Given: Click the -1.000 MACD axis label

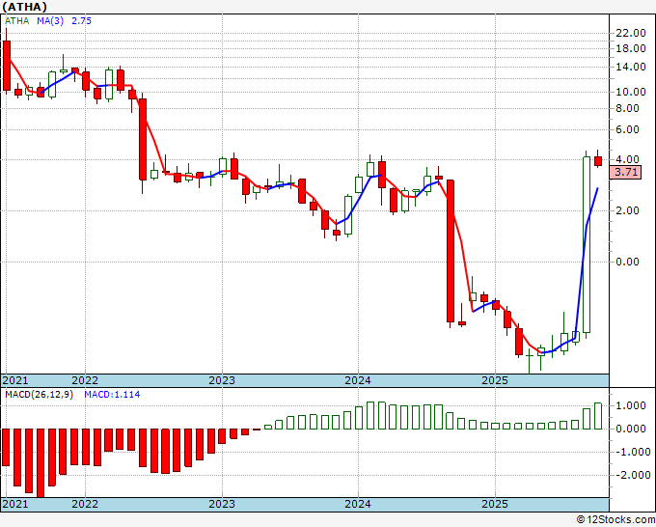Looking at the screenshot, I should [633, 452].
